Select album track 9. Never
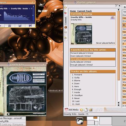Viewport: 126px width, 126px height. (x=76, y=98)
